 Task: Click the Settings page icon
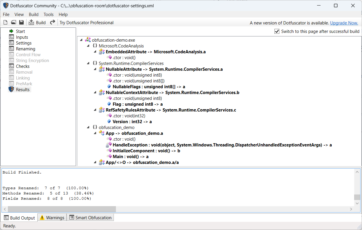point(11,43)
